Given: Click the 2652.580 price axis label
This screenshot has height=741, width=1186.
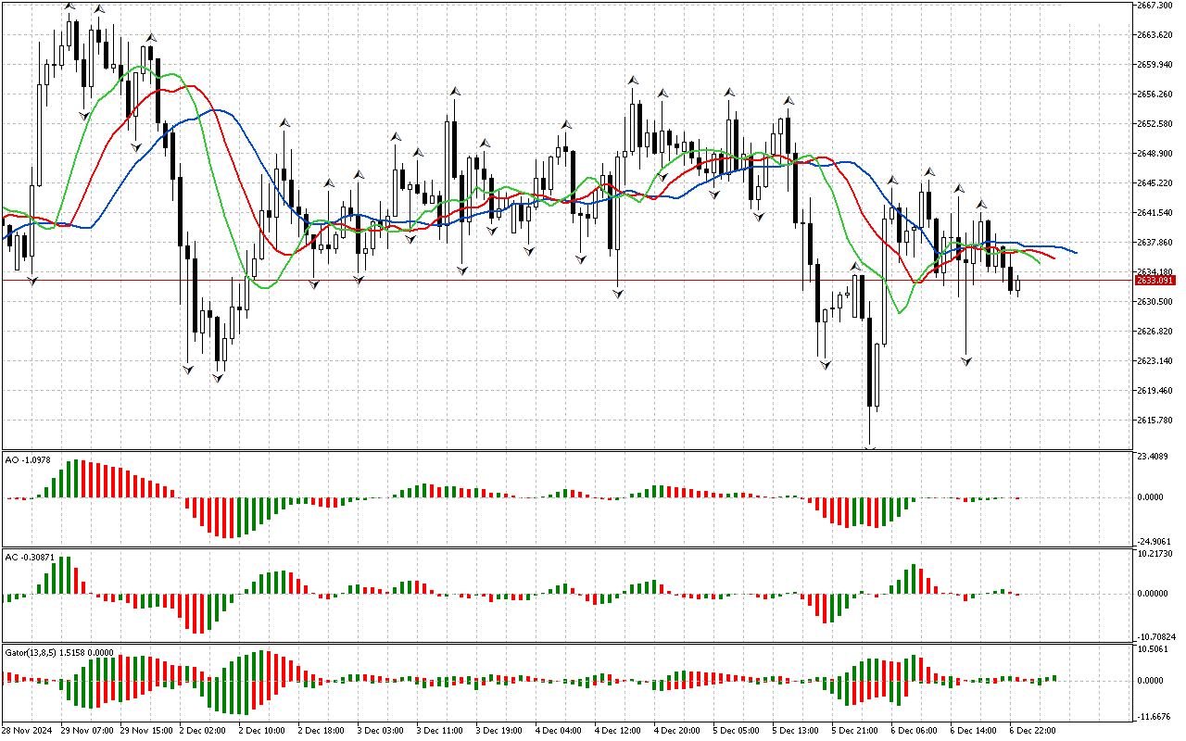Looking at the screenshot, I should 1155,124.
